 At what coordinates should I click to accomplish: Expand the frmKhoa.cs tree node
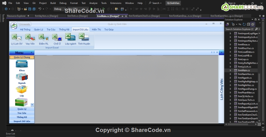230,44
